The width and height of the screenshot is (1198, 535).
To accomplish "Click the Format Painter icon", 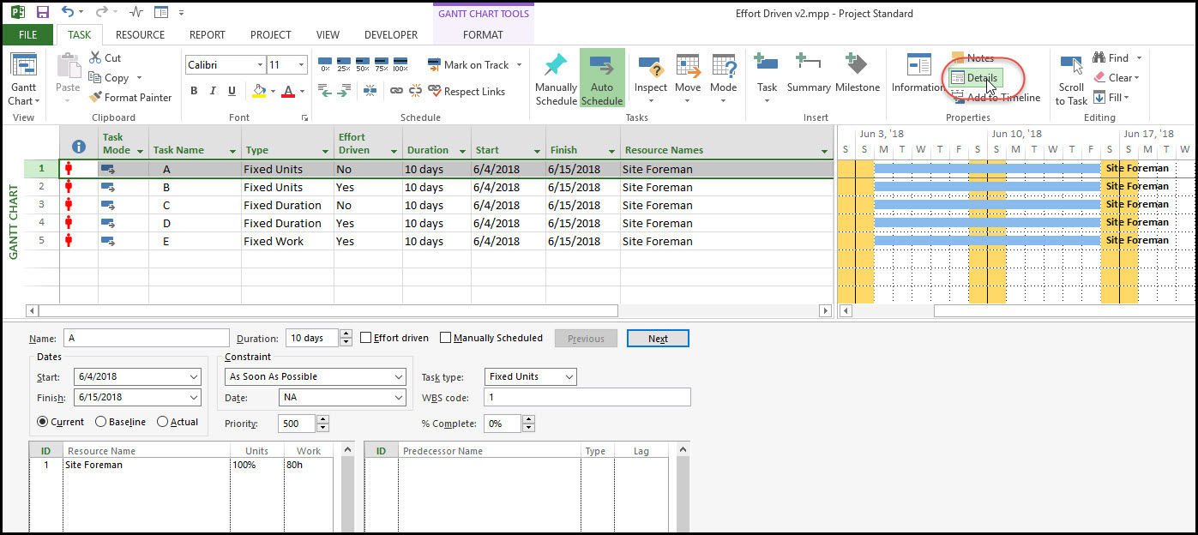I will click(95, 98).
